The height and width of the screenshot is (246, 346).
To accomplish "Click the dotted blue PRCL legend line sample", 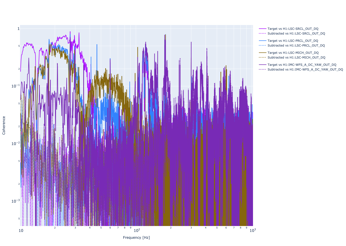I will pyautogui.click(x=262, y=45).
